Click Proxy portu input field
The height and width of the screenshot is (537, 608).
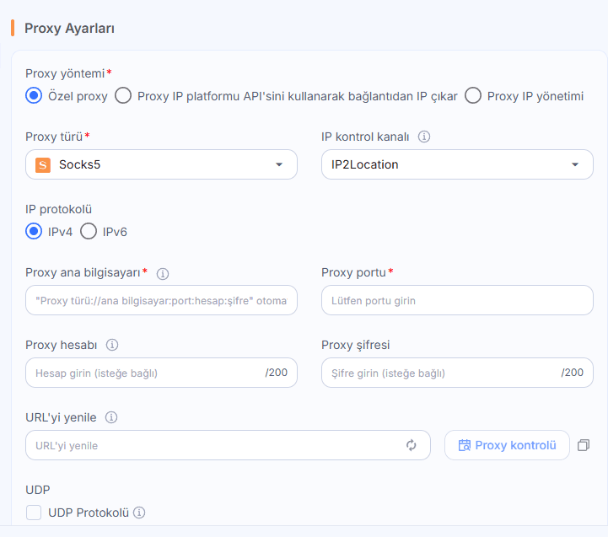[457, 300]
